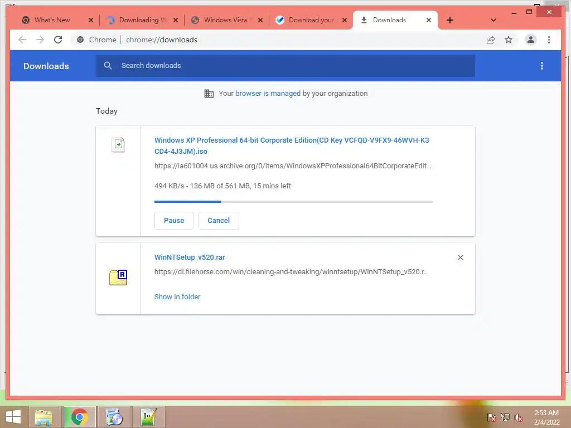This screenshot has height=428, width=571.
Task: Click the network tray icon
Action: point(505,417)
